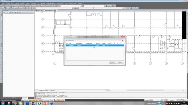Click the Начертание column header
This screenshot has height=105, width=188.
pos(89,43)
